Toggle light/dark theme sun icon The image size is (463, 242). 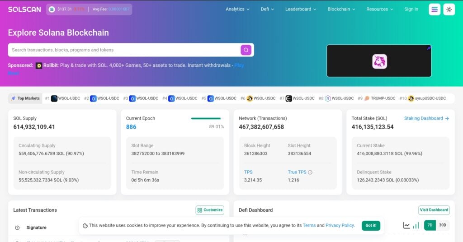(449, 9)
